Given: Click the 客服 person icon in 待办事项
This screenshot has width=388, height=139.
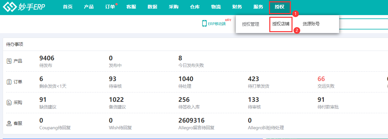Looking at the screenshot, I should coord(9,123).
